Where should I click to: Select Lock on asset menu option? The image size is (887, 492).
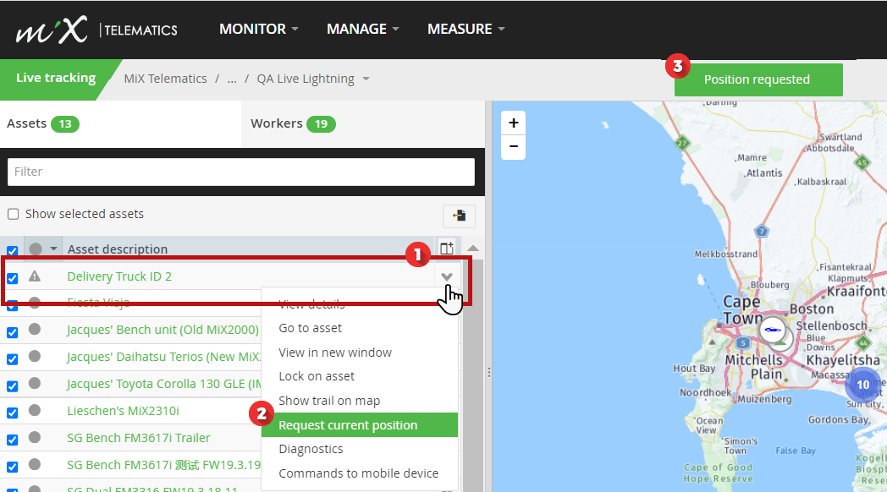click(x=359, y=376)
